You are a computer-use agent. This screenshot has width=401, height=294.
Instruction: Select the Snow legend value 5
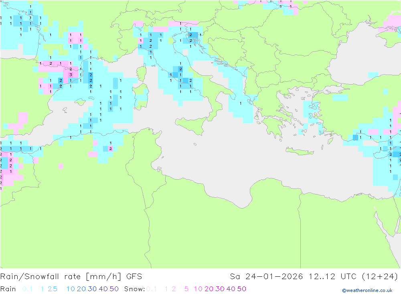point(186,289)
